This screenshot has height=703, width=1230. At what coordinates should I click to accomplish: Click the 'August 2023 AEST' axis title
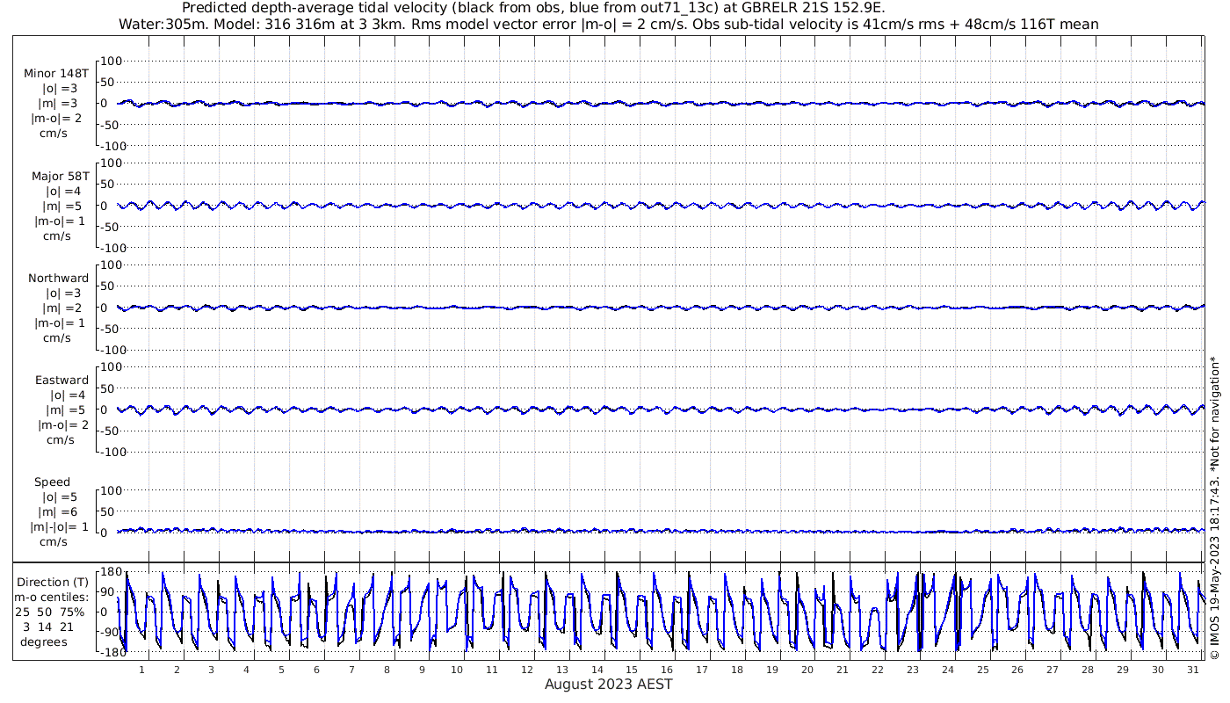coord(608,684)
